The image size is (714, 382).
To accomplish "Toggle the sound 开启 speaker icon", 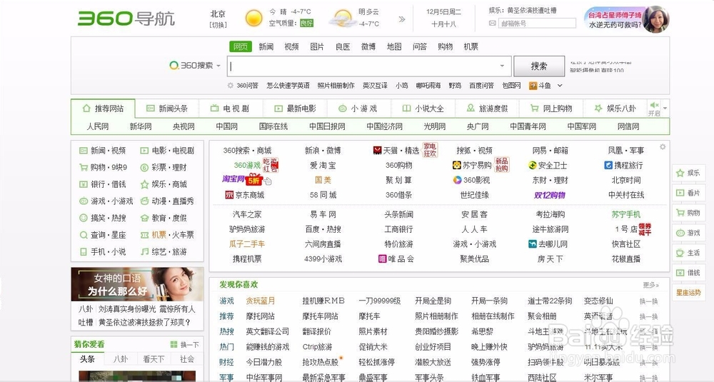I will click(x=654, y=105).
